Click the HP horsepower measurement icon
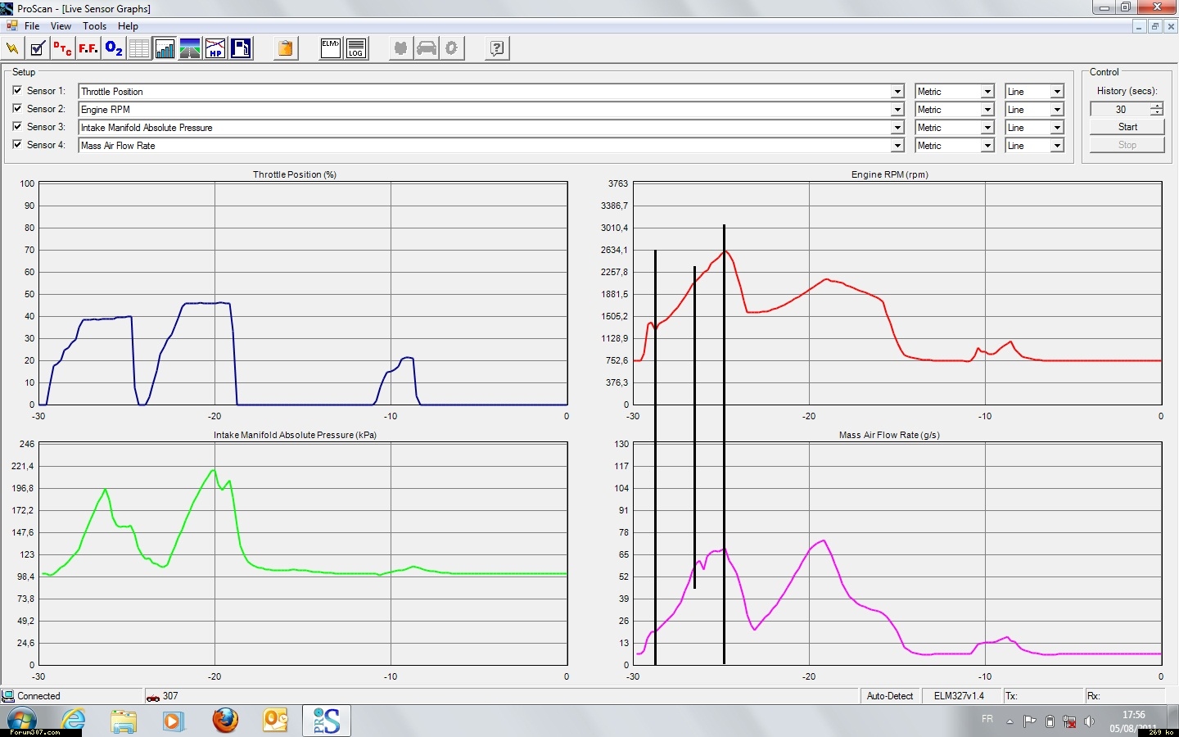The width and height of the screenshot is (1179, 737). [x=215, y=49]
